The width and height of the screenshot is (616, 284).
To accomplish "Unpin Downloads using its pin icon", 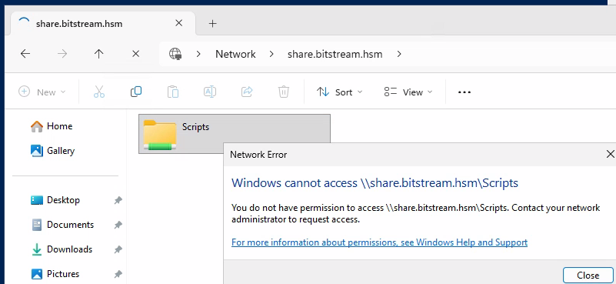I will coord(118,249).
